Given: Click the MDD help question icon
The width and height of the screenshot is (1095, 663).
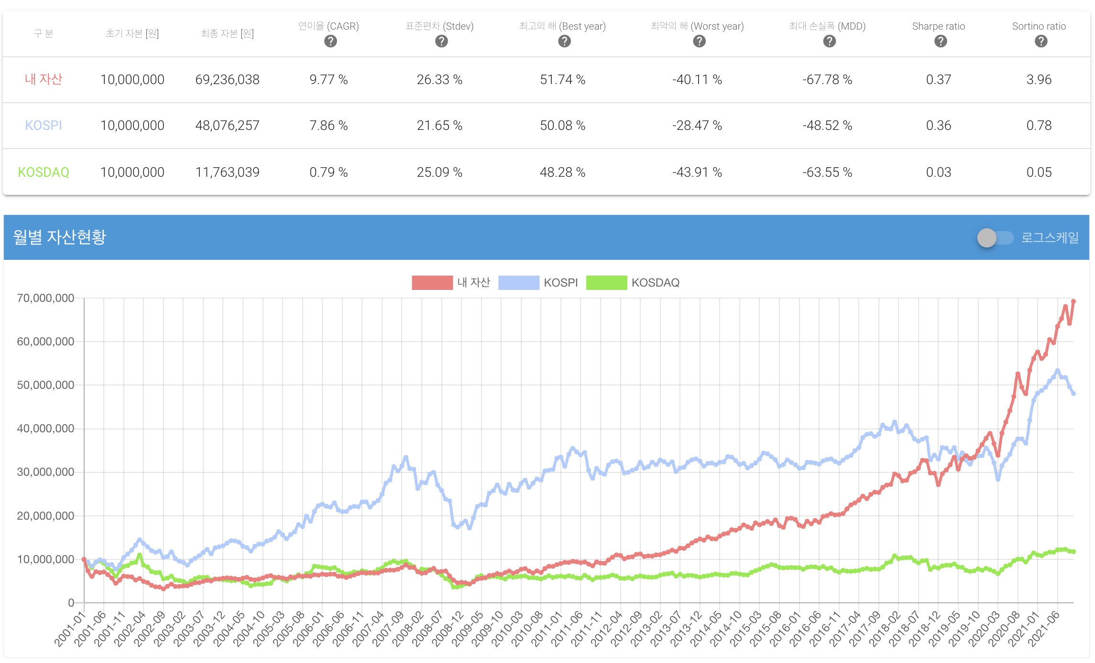Looking at the screenshot, I should pos(829,42).
